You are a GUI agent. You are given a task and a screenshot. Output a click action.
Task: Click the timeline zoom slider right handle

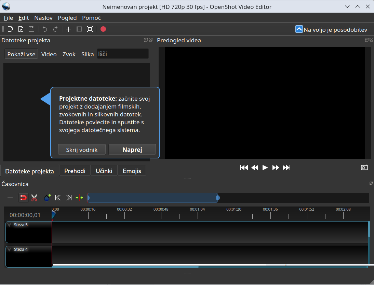[217, 198]
